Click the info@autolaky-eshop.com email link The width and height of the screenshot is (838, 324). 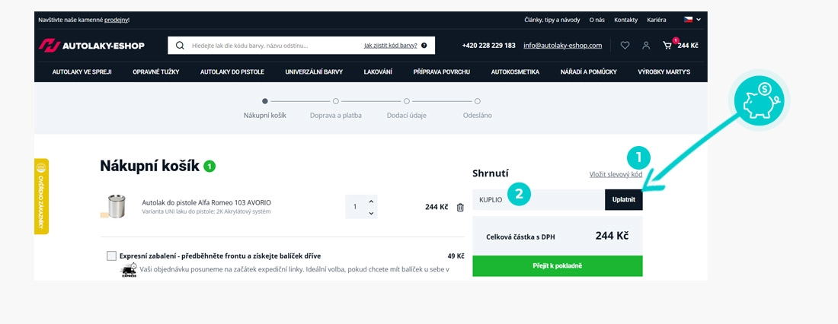pyautogui.click(x=563, y=46)
